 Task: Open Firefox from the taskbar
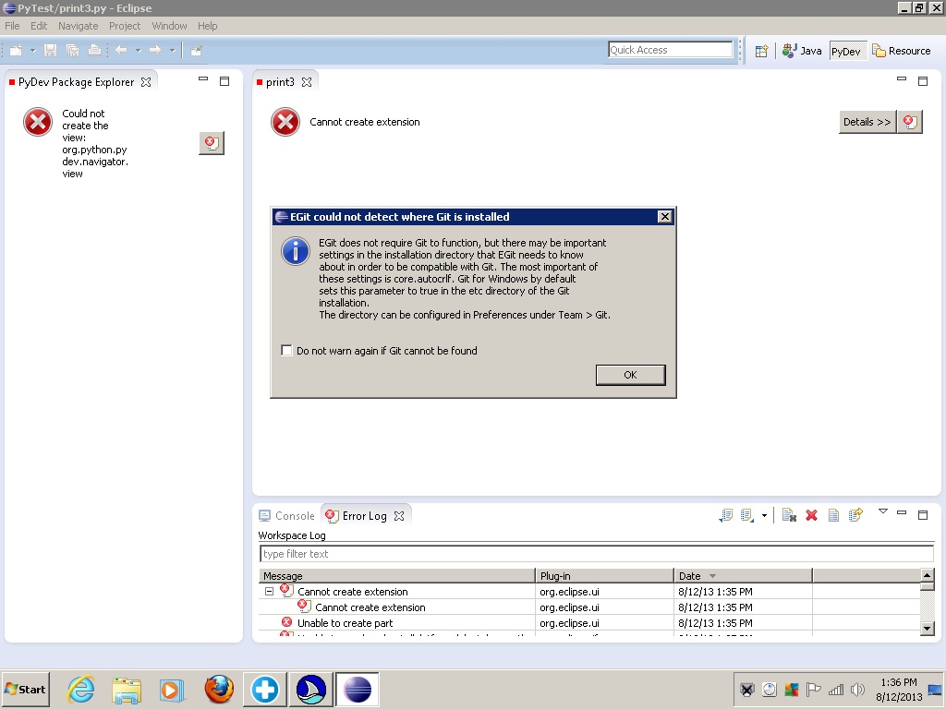click(x=219, y=689)
